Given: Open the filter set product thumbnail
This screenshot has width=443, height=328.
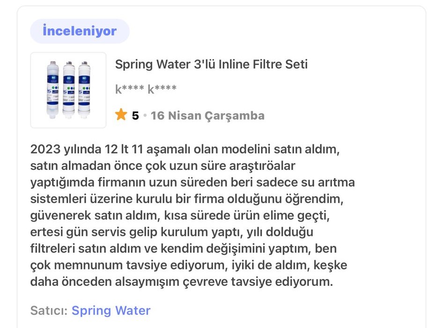Looking at the screenshot, I should pyautogui.click(x=68, y=90).
